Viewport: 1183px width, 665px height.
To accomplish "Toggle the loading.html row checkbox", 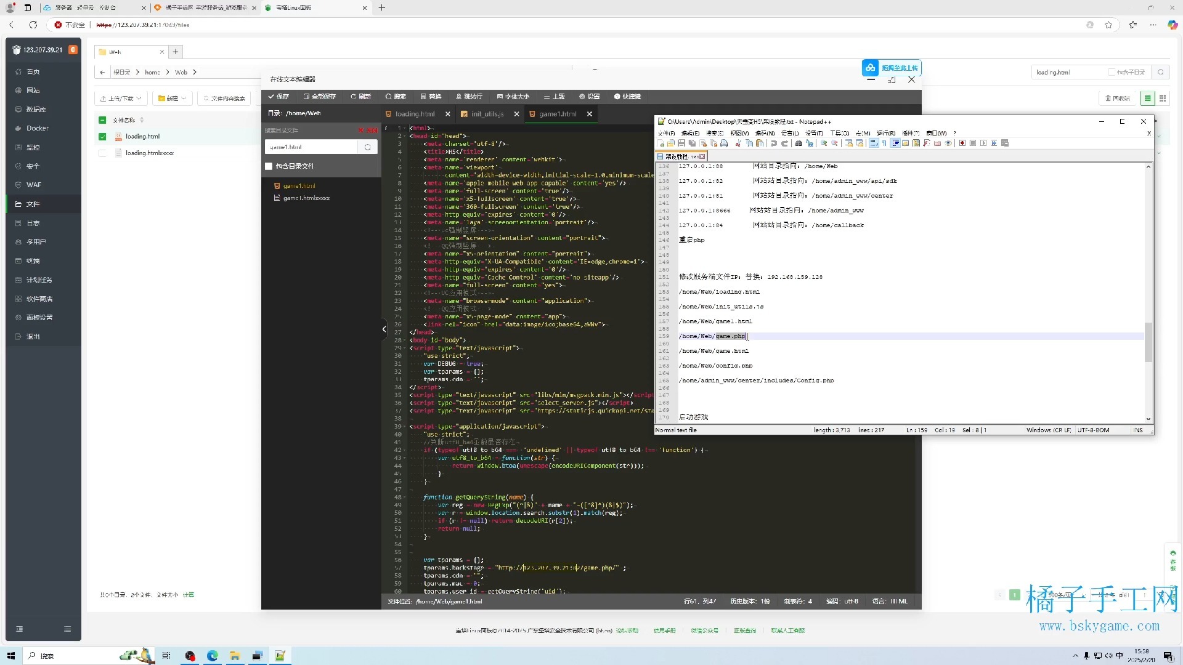I will tap(102, 137).
